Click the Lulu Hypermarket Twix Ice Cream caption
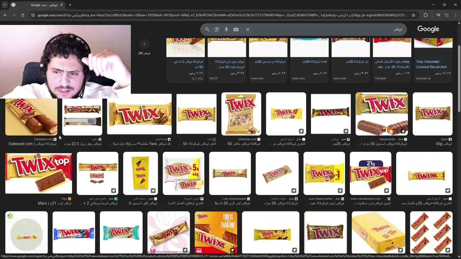461x259 pixels. pos(230,203)
